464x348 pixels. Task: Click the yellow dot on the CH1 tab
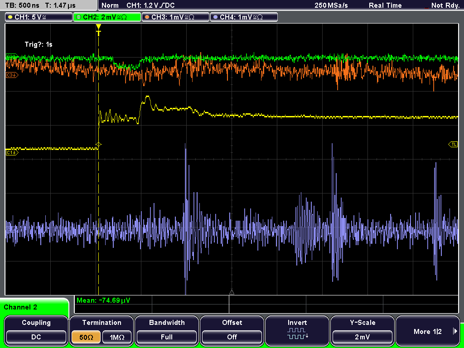pos(10,17)
